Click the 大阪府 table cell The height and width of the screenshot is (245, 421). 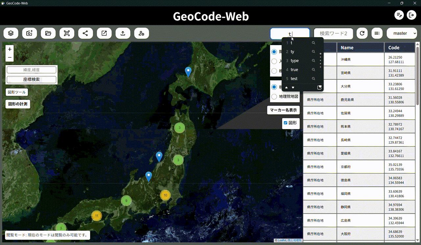[360, 234]
